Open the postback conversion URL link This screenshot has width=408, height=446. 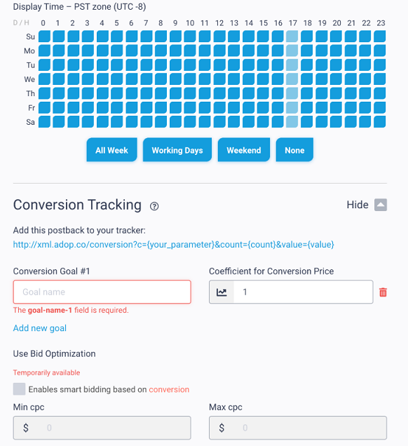pyautogui.click(x=173, y=245)
